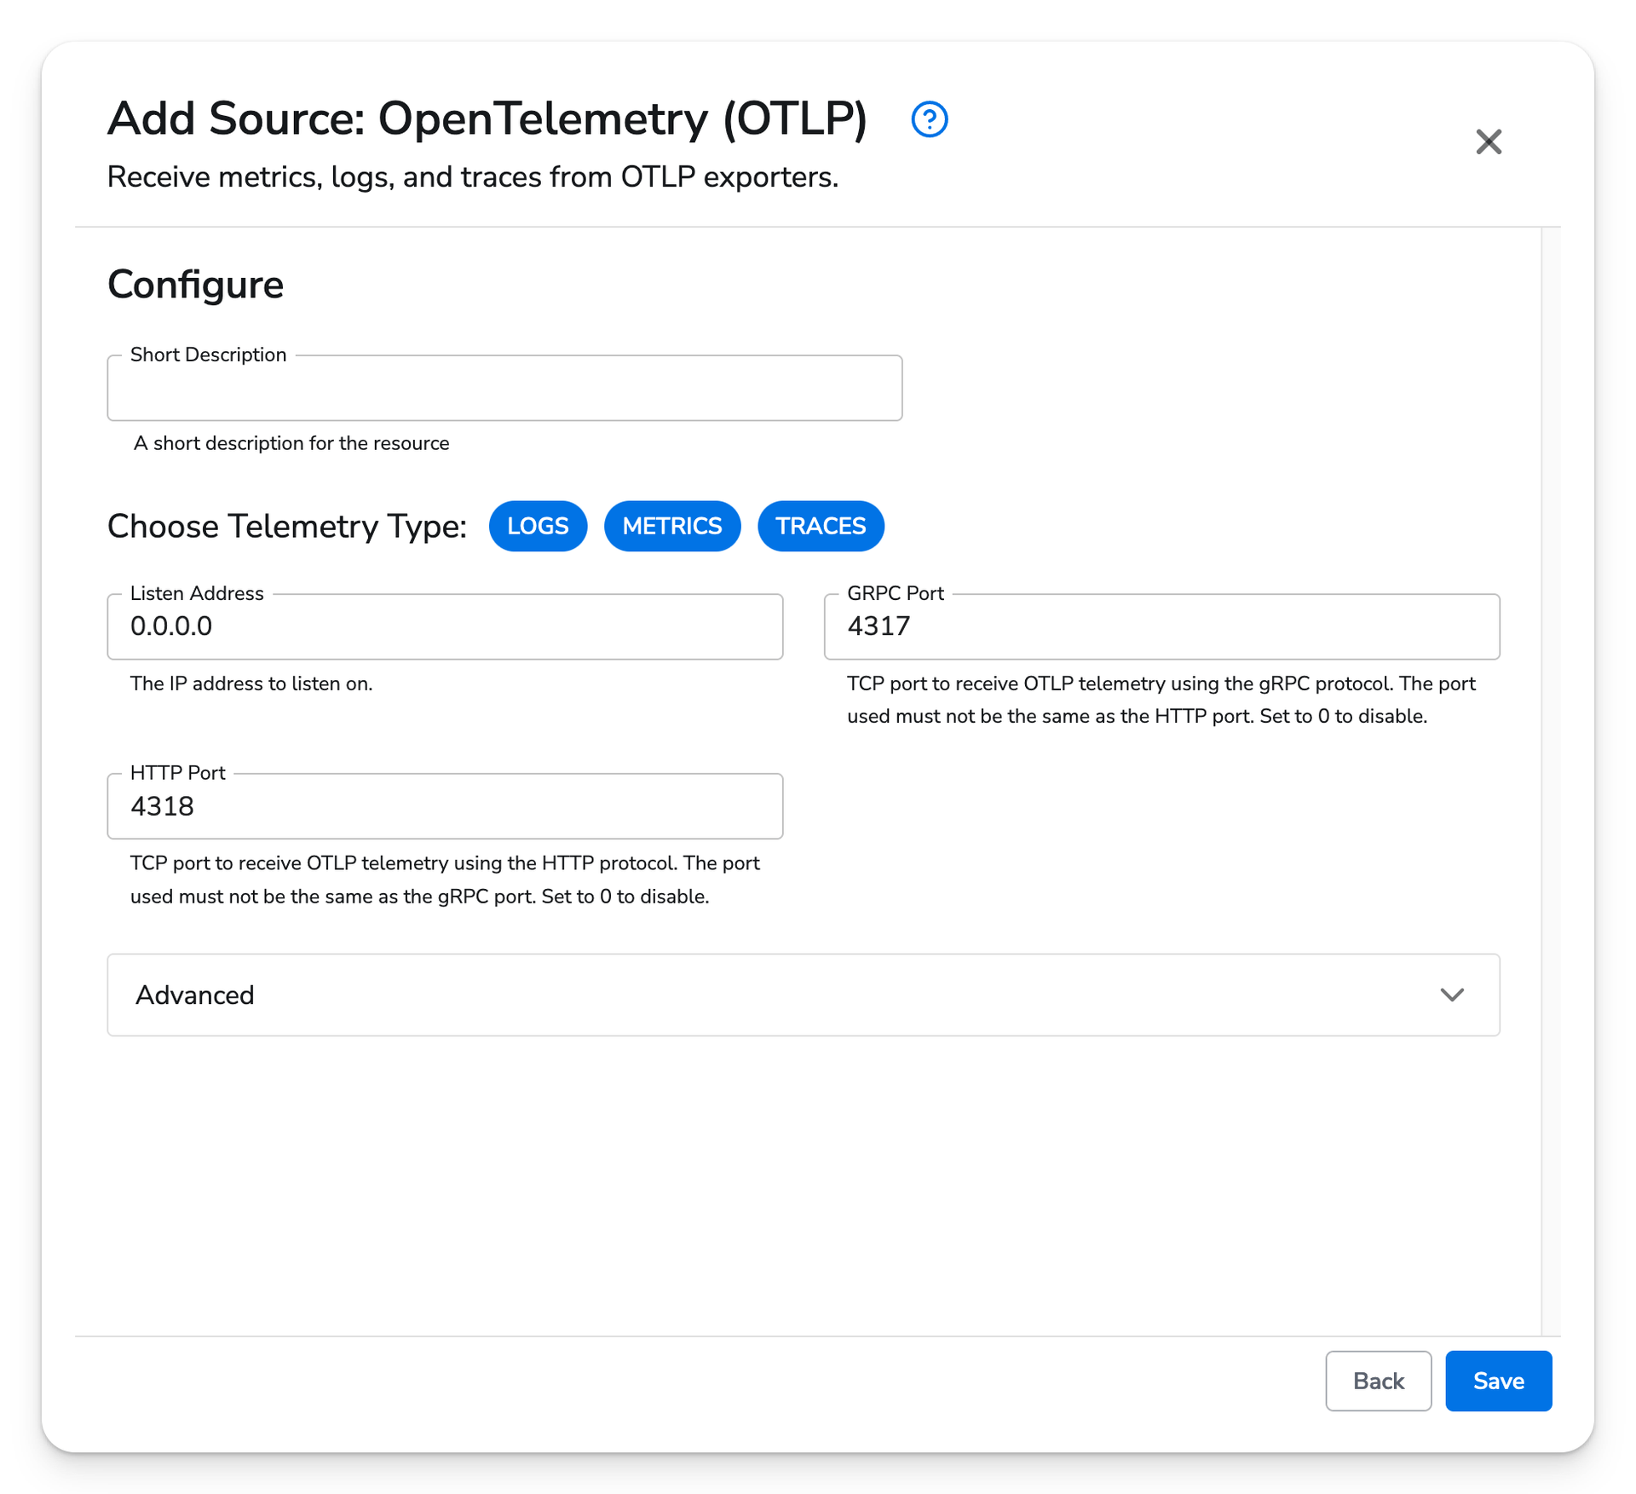The width and height of the screenshot is (1636, 1494).
Task: Select the HTTP Port input
Action: (x=445, y=806)
